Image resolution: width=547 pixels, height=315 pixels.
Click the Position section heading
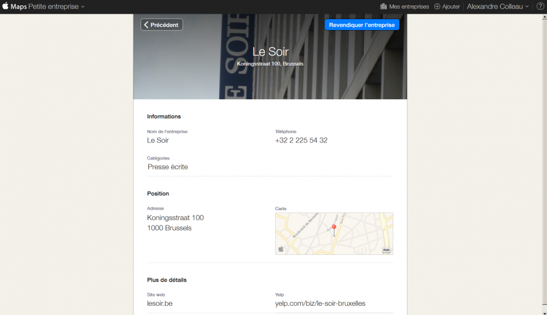158,193
